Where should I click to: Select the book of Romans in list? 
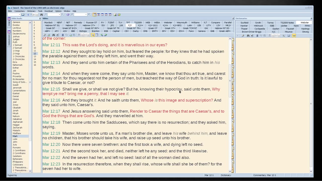pyautogui.click(x=17, y=148)
